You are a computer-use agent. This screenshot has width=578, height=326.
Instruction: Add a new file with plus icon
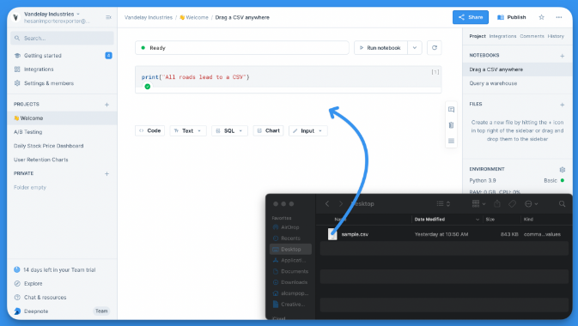click(x=563, y=105)
